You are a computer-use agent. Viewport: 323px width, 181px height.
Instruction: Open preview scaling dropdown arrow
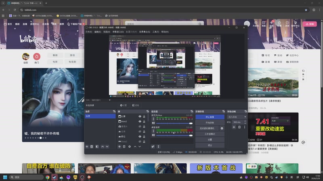[x=109, y=100]
